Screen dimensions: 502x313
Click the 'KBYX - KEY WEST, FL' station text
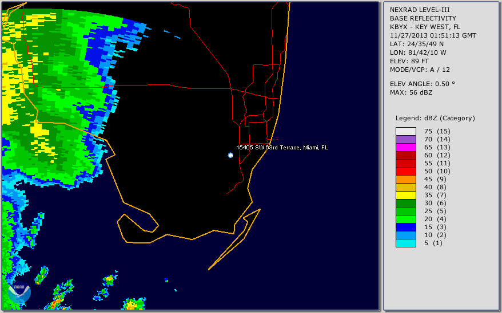pyautogui.click(x=425, y=27)
